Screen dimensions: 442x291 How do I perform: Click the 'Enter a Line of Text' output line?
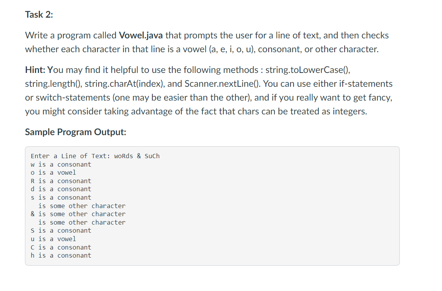pyautogui.click(x=95, y=156)
